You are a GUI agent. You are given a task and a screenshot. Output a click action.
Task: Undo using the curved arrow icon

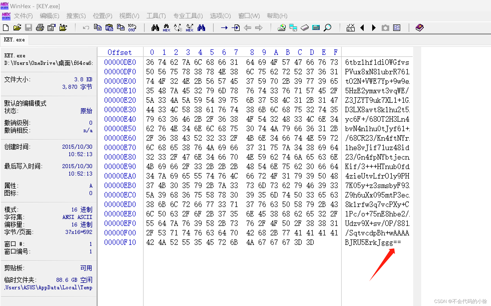86,28
